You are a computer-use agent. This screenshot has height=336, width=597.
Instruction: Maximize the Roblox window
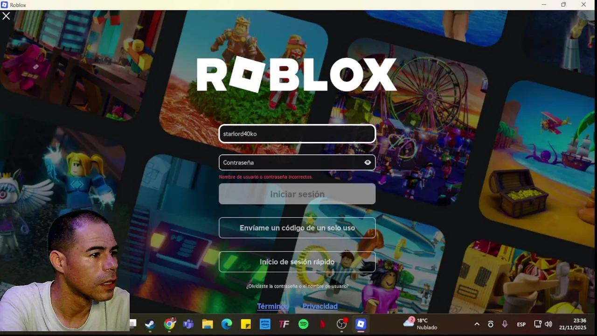tap(563, 5)
